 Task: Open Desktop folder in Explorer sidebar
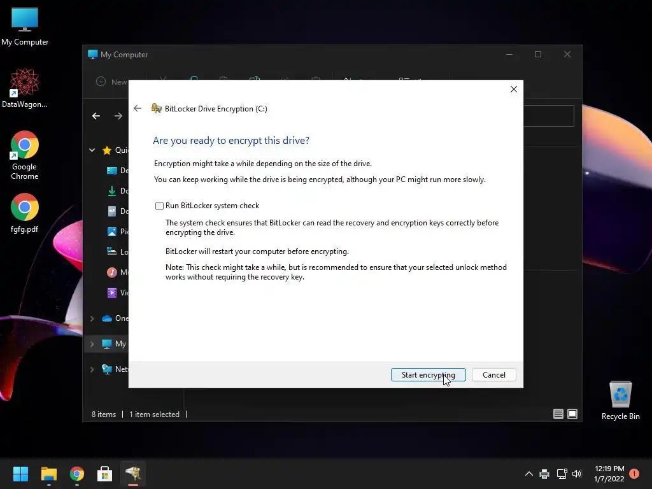(x=118, y=171)
